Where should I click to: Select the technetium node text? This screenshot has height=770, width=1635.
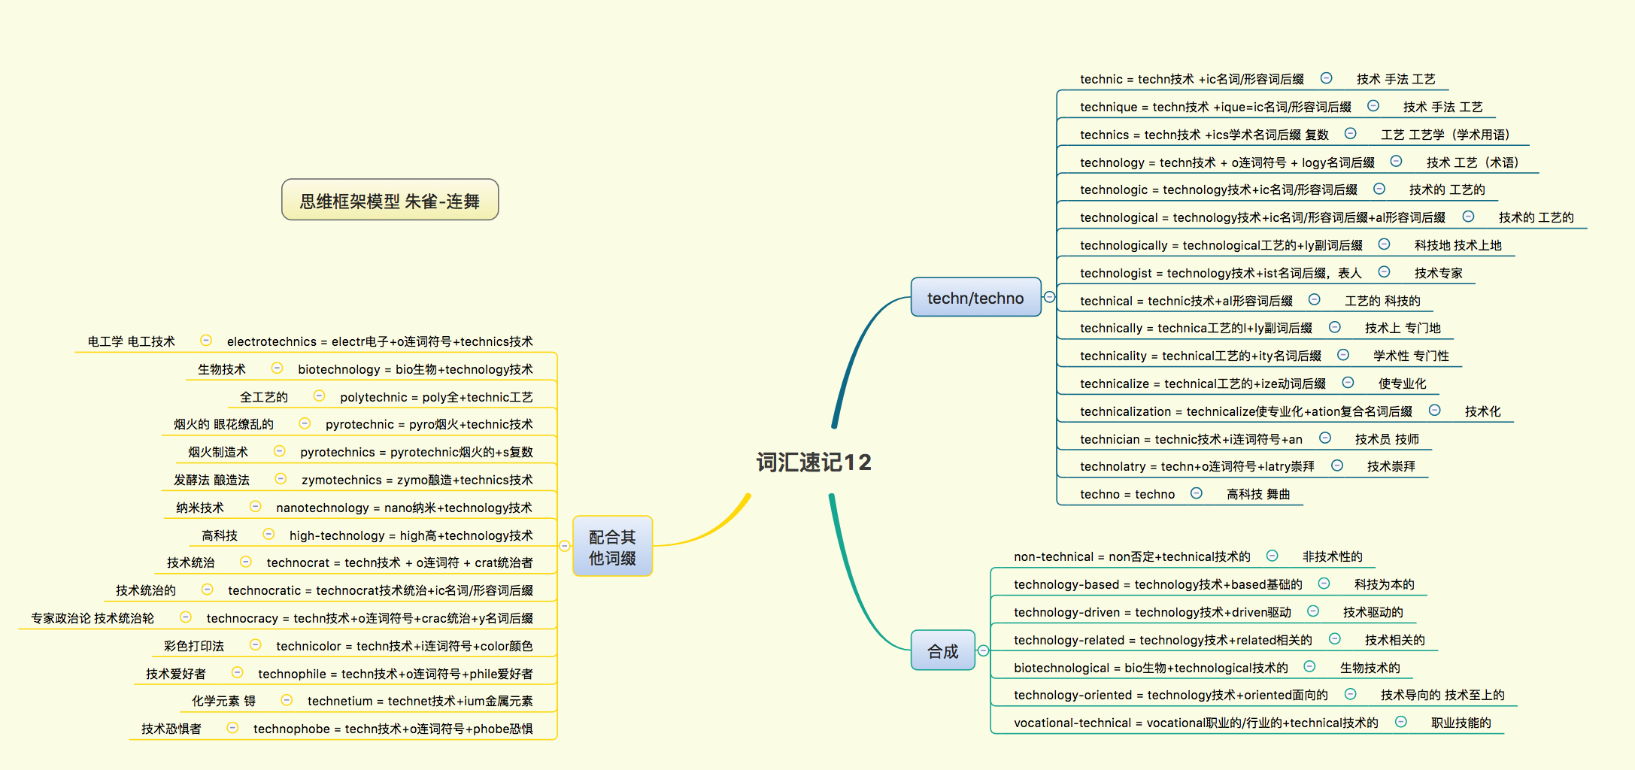click(x=420, y=701)
